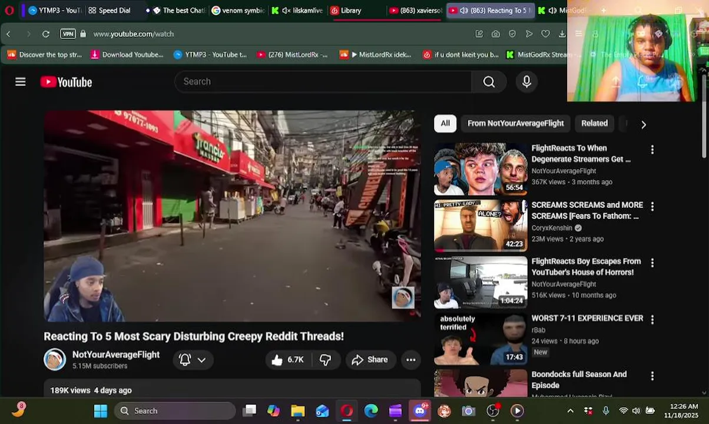Click the channel watermark in the video corner
The height and width of the screenshot is (424, 709).
tap(403, 297)
